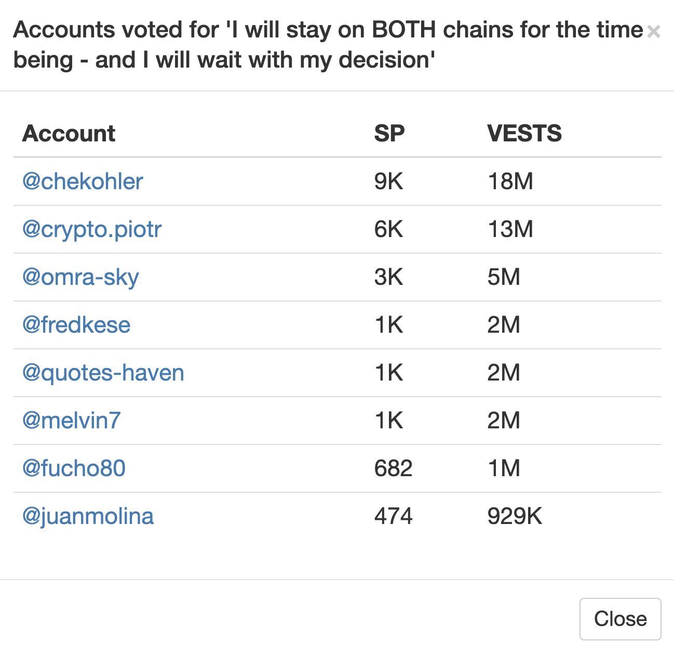
Task: Click the VESTS column header
Action: pyautogui.click(x=524, y=134)
